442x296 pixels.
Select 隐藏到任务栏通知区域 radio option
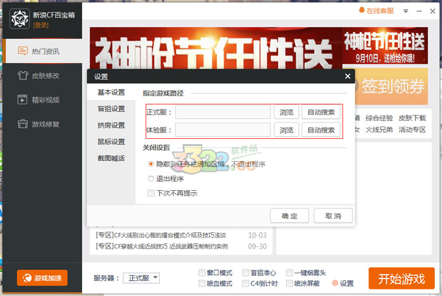pyautogui.click(x=151, y=164)
